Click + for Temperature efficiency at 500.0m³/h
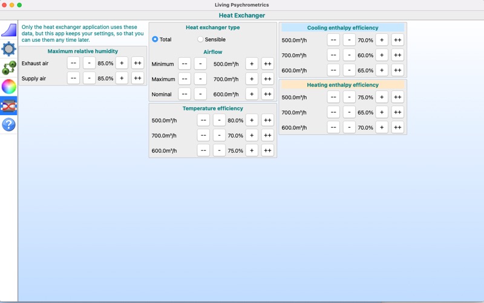The height and width of the screenshot is (303, 484). tap(252, 120)
